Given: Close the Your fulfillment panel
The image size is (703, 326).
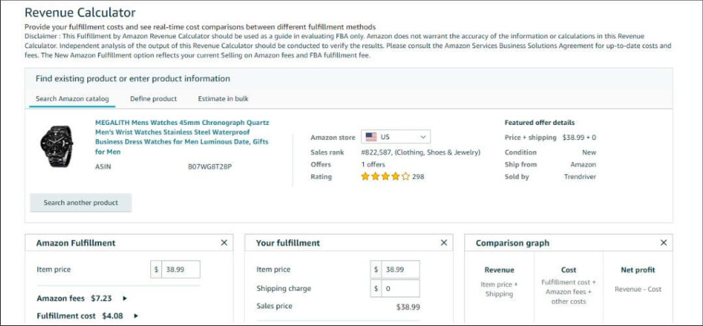Looking at the screenshot, I should [x=444, y=242].
